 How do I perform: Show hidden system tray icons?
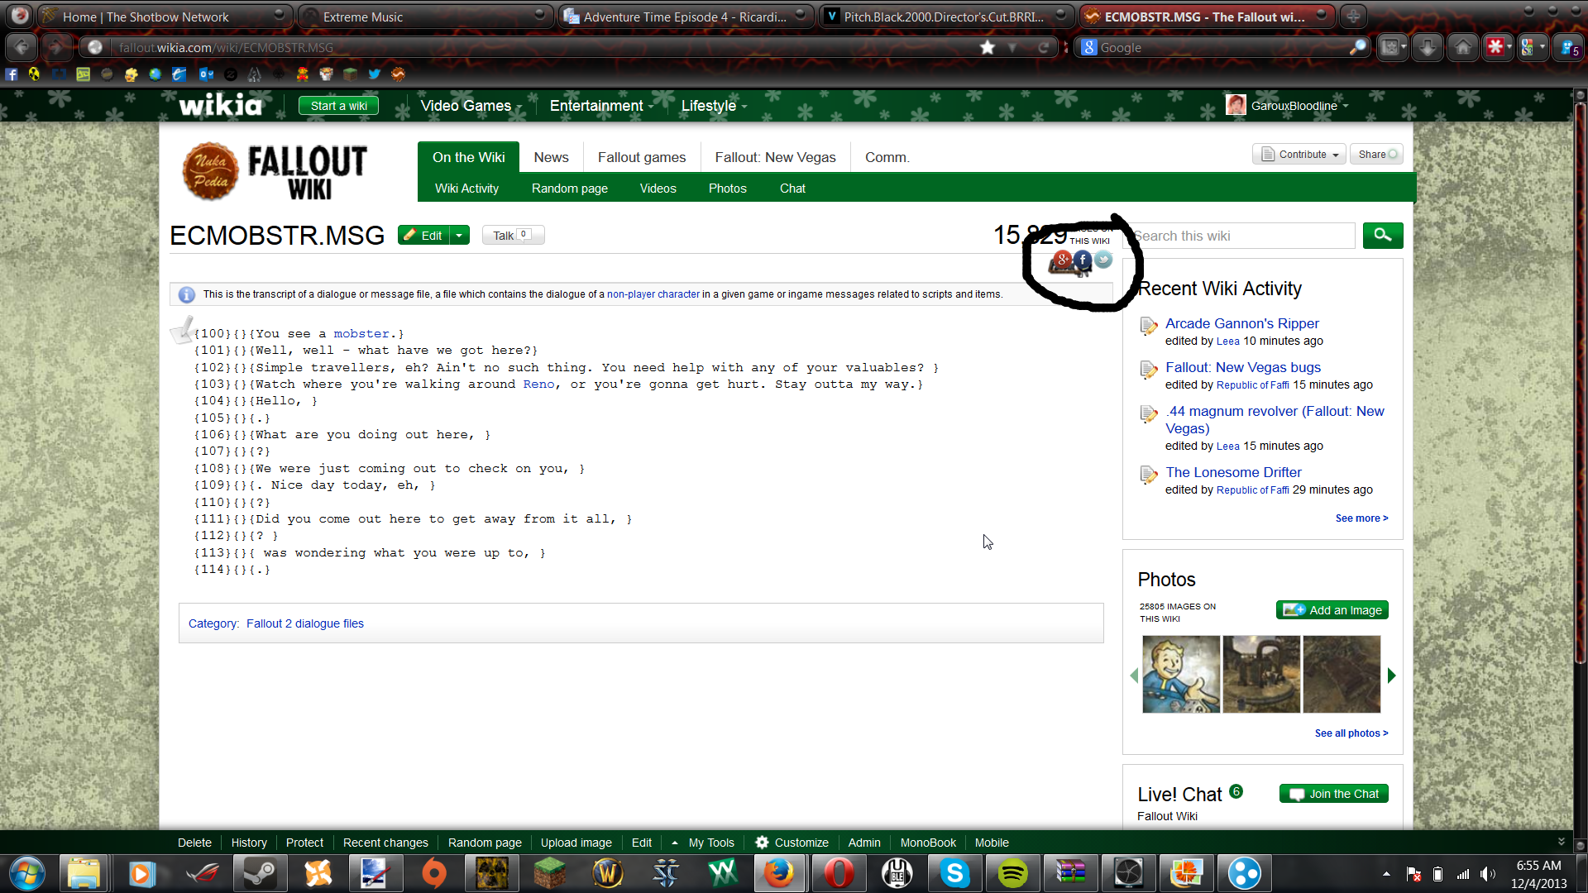[1386, 874]
